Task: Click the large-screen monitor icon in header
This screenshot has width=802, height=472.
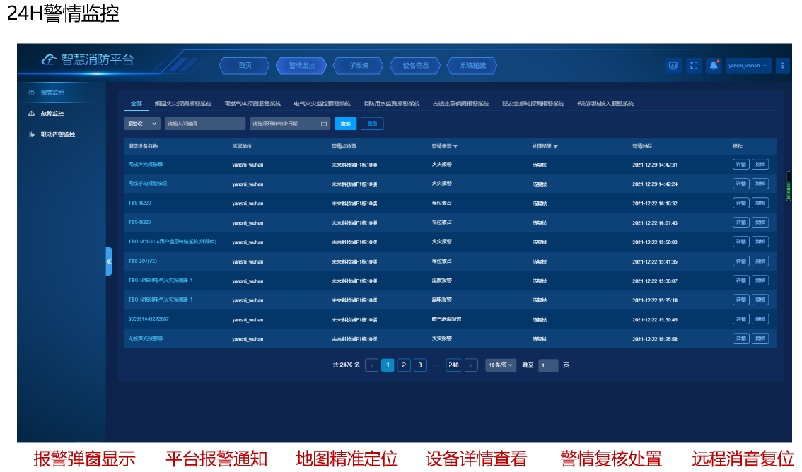Action: pos(673,66)
